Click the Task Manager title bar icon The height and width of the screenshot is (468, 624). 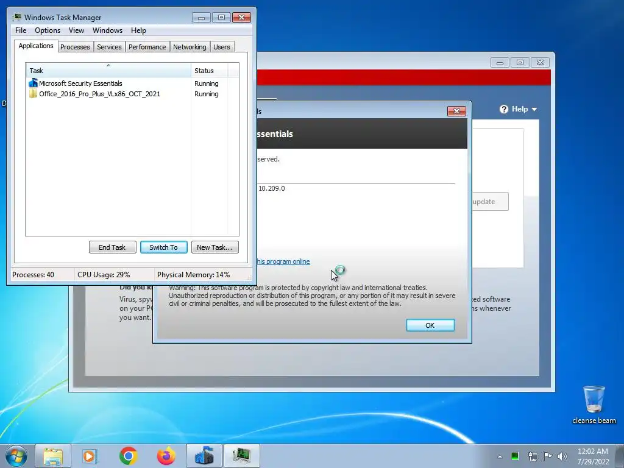point(16,17)
